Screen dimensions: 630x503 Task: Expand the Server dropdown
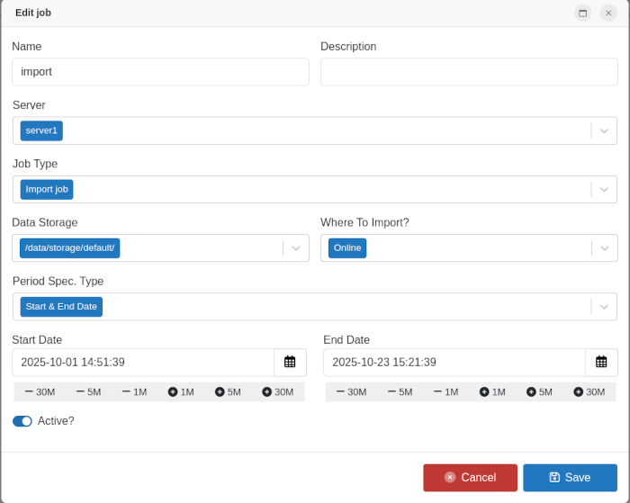[604, 130]
